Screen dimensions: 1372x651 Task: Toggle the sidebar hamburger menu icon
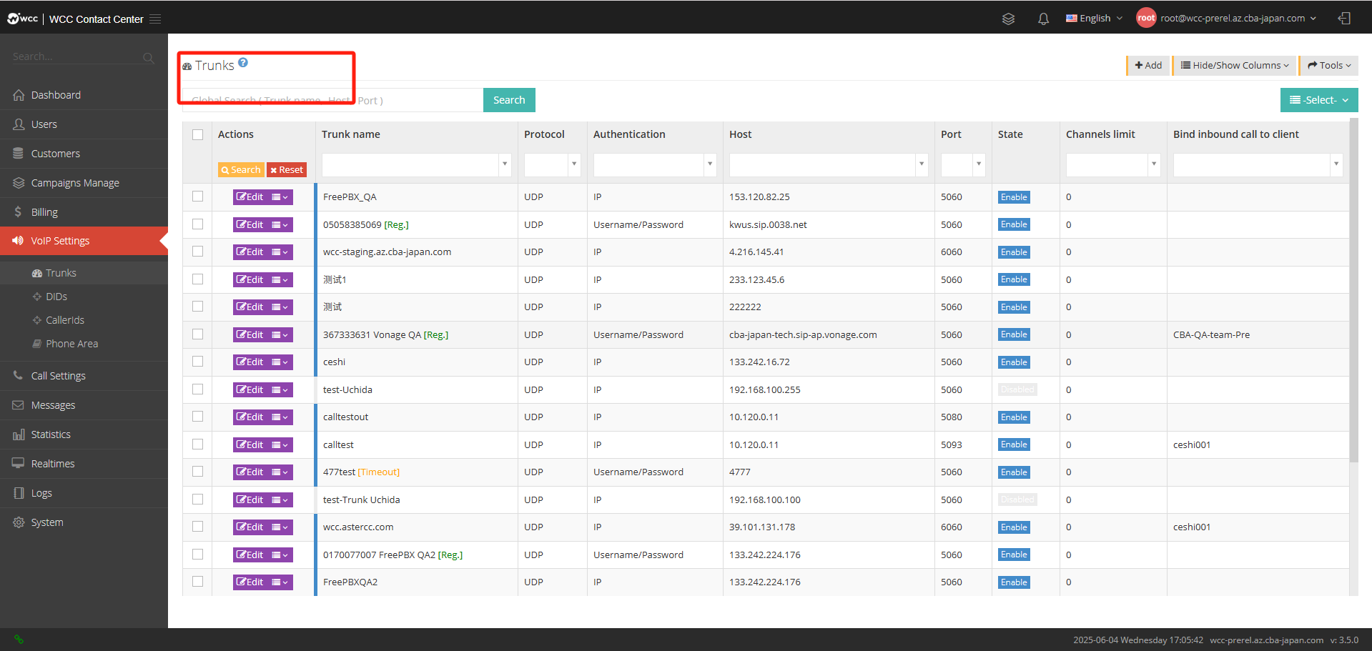coord(155,19)
